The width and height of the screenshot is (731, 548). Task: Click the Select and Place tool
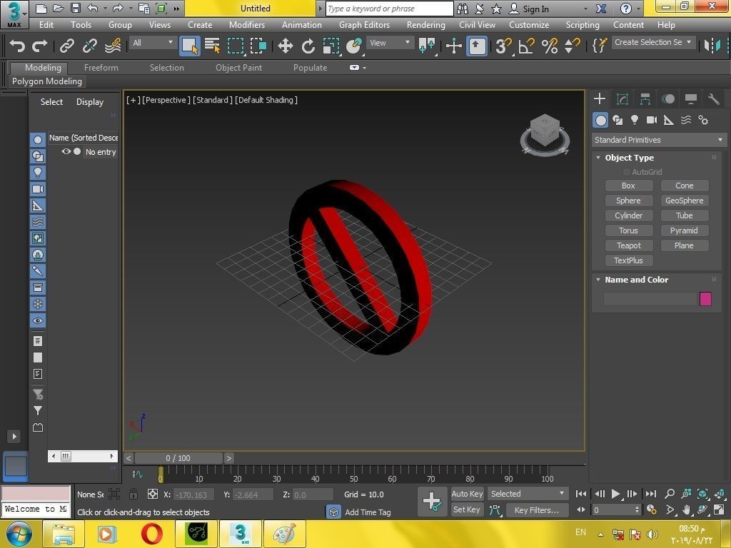tap(354, 46)
